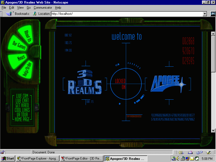Open the View menu

[20, 8]
